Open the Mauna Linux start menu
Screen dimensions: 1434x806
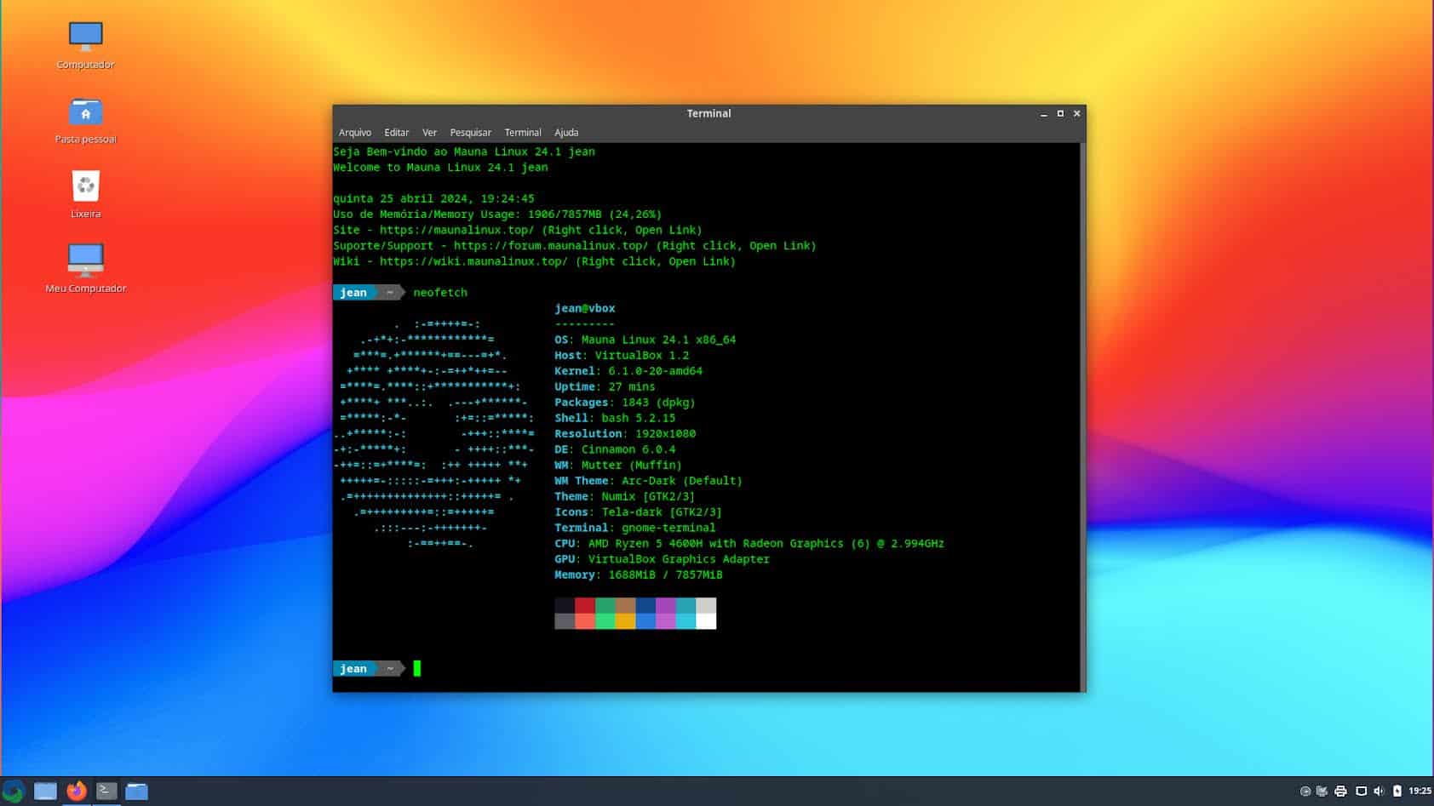tap(14, 791)
